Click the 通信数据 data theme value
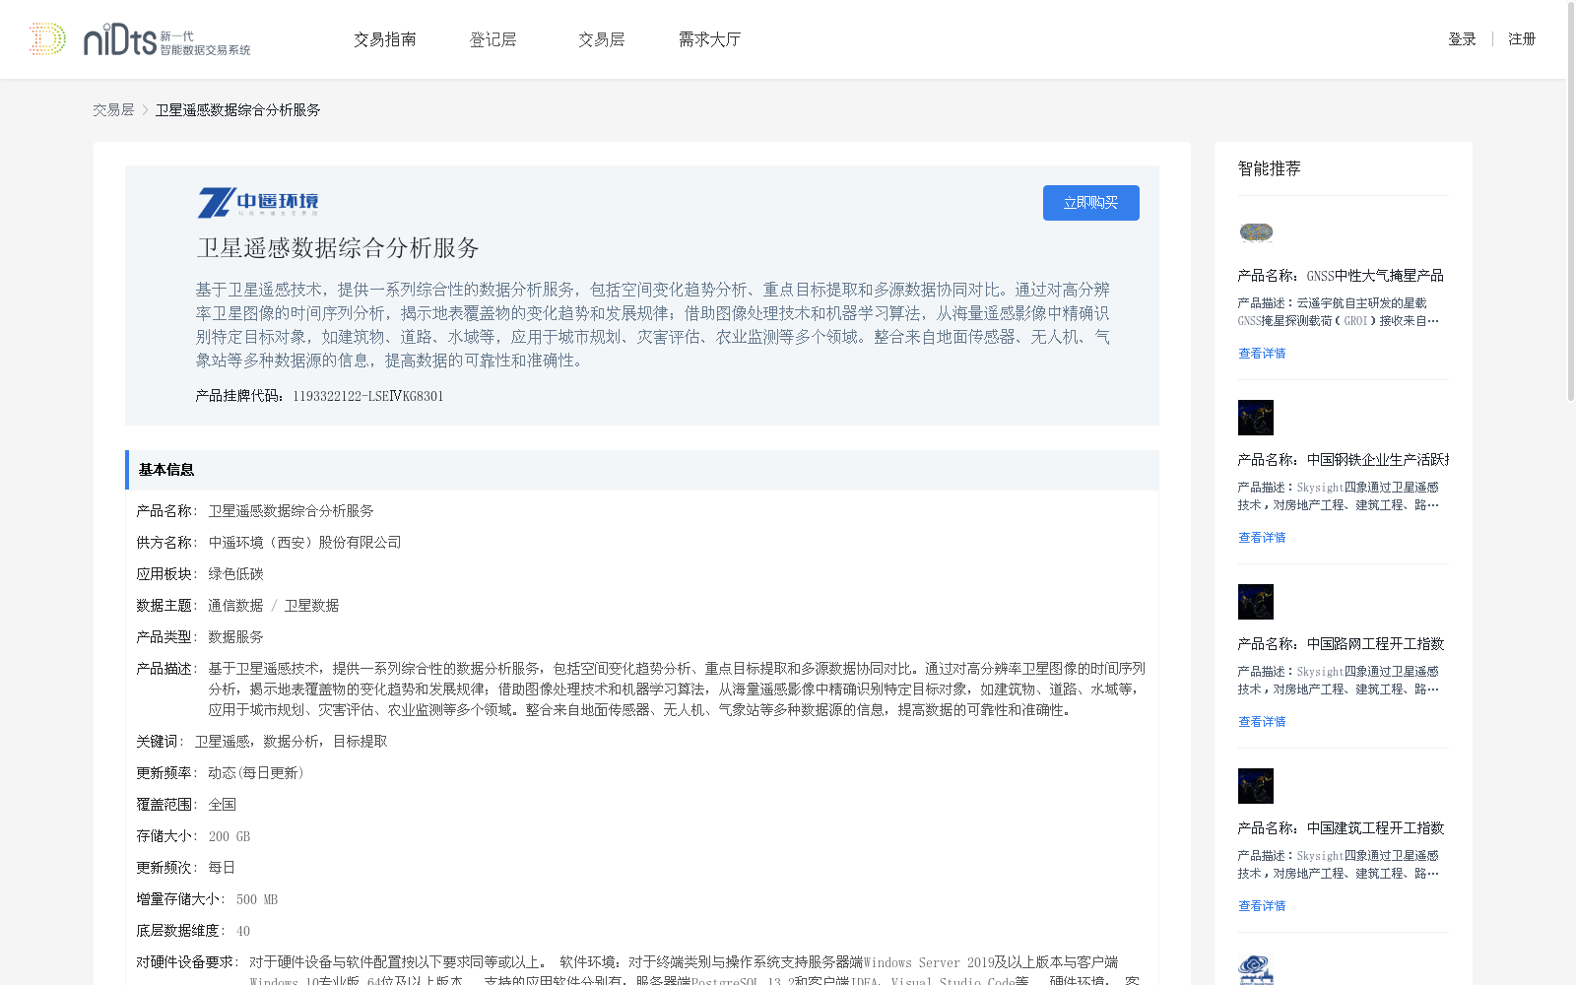The image size is (1576, 985). (x=235, y=606)
